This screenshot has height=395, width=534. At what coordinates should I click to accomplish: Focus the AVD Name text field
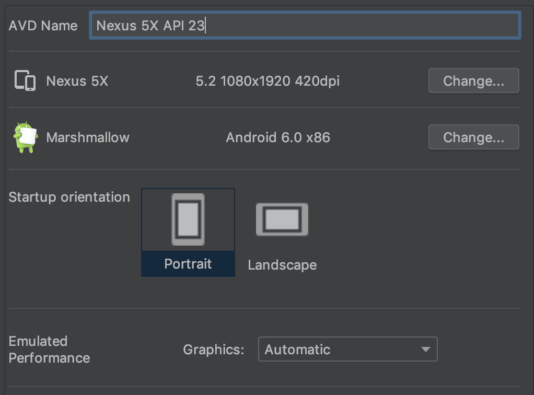(x=305, y=26)
